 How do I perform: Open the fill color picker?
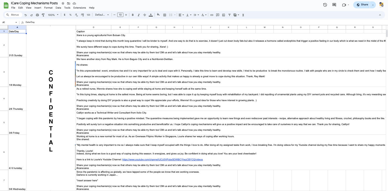coord(158,15)
